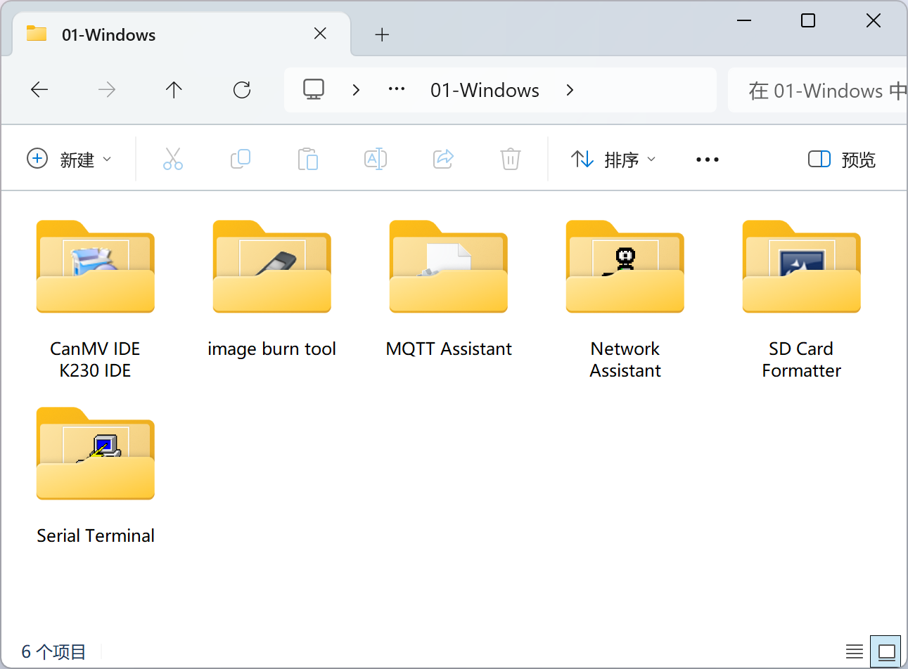The width and height of the screenshot is (908, 669).
Task: Refresh the 01-Windows folder view
Action: pyautogui.click(x=242, y=90)
